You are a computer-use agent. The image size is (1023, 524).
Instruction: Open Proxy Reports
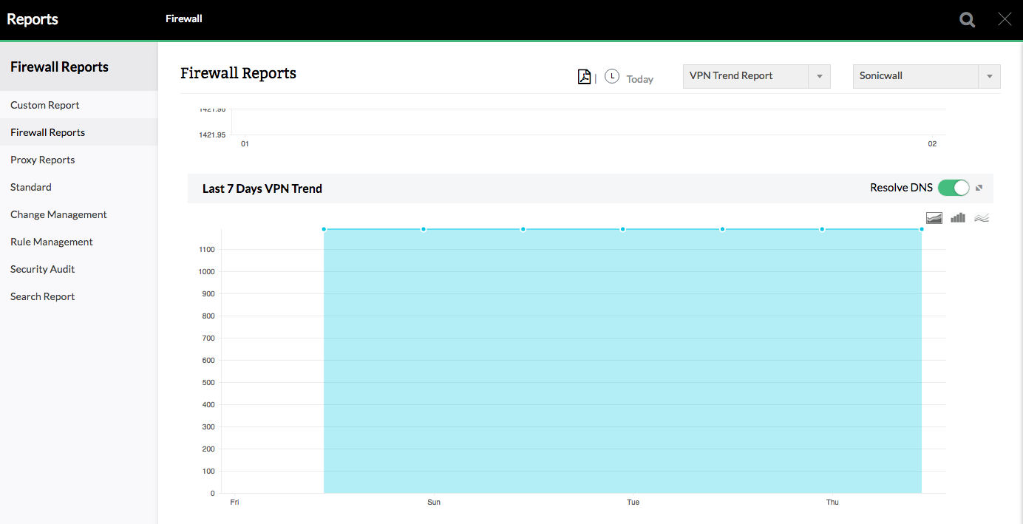tap(42, 159)
